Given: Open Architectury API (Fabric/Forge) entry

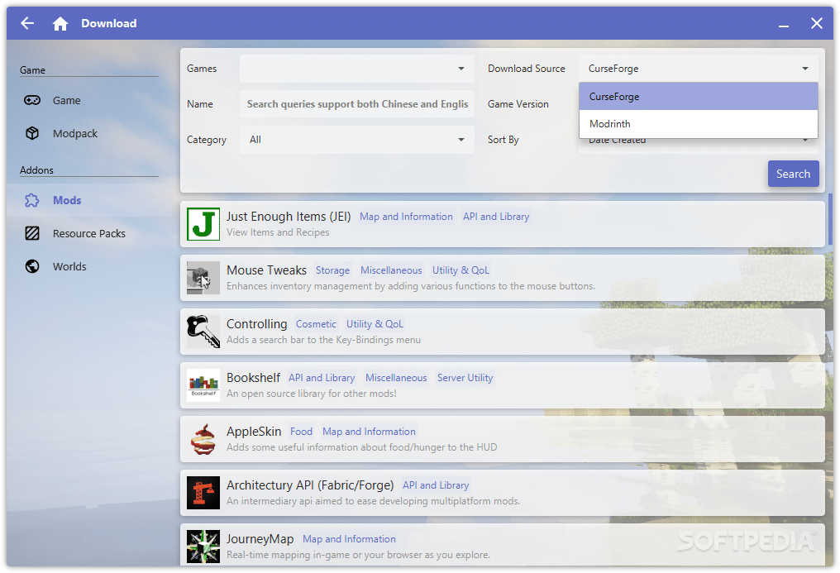Looking at the screenshot, I should [x=503, y=493].
